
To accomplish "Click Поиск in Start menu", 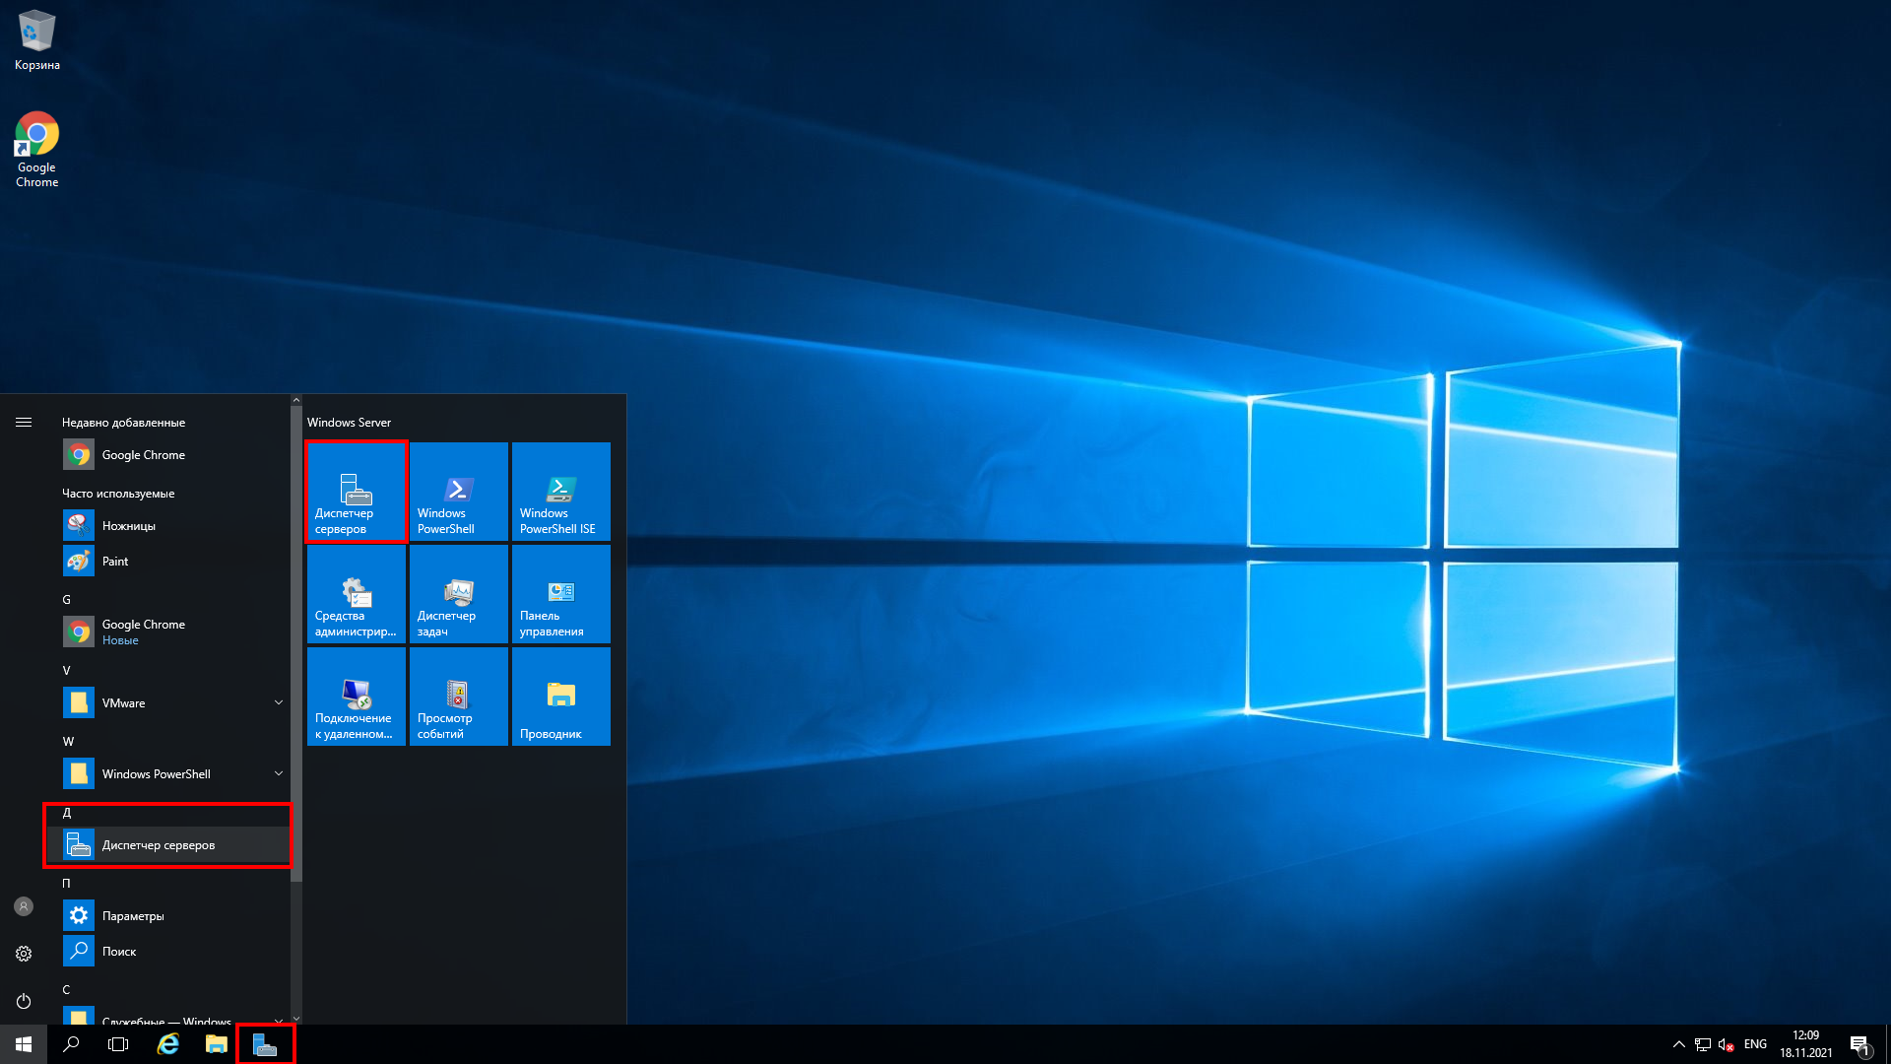I will click(x=119, y=950).
